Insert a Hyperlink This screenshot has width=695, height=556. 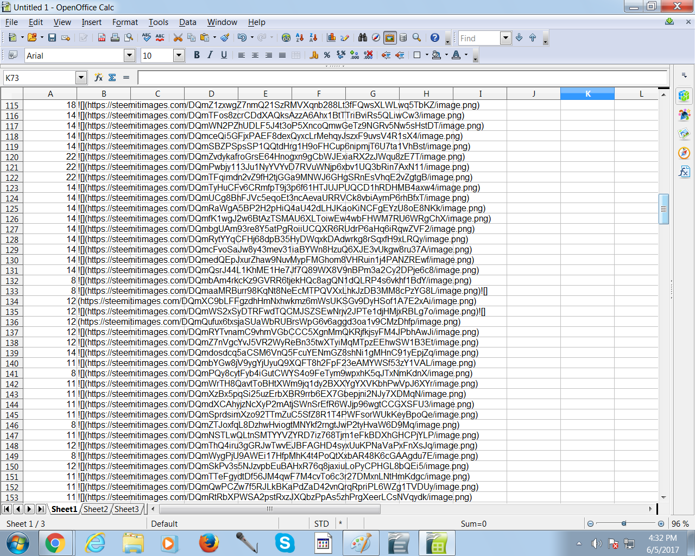pos(286,37)
